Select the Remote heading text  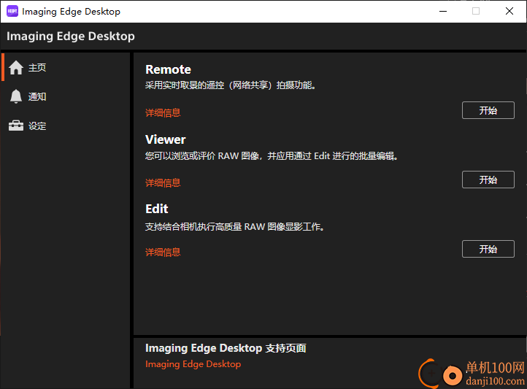[168, 69]
